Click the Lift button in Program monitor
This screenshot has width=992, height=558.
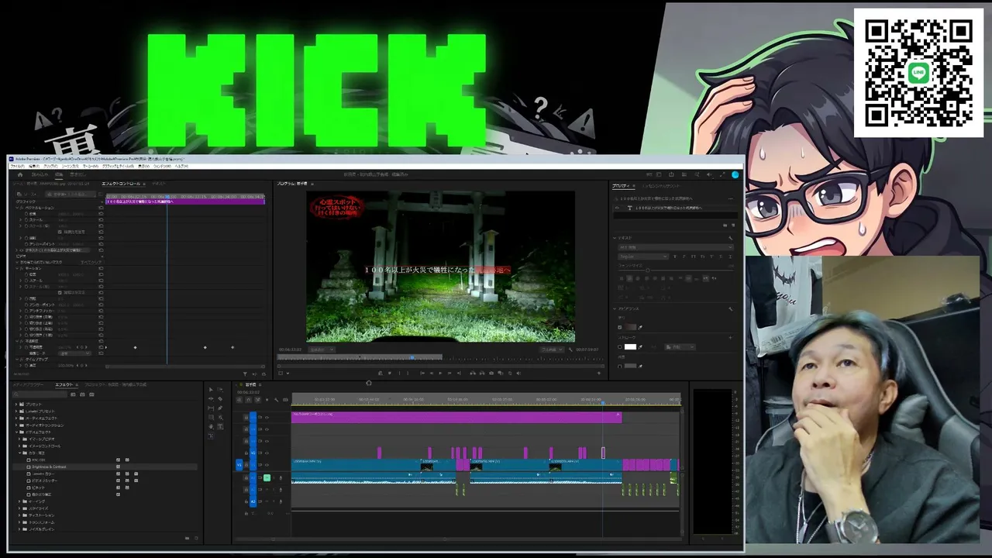pyautogui.click(x=472, y=373)
